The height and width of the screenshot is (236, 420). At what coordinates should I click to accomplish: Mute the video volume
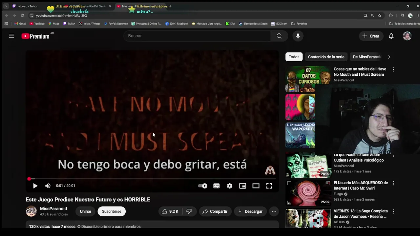[48, 186]
